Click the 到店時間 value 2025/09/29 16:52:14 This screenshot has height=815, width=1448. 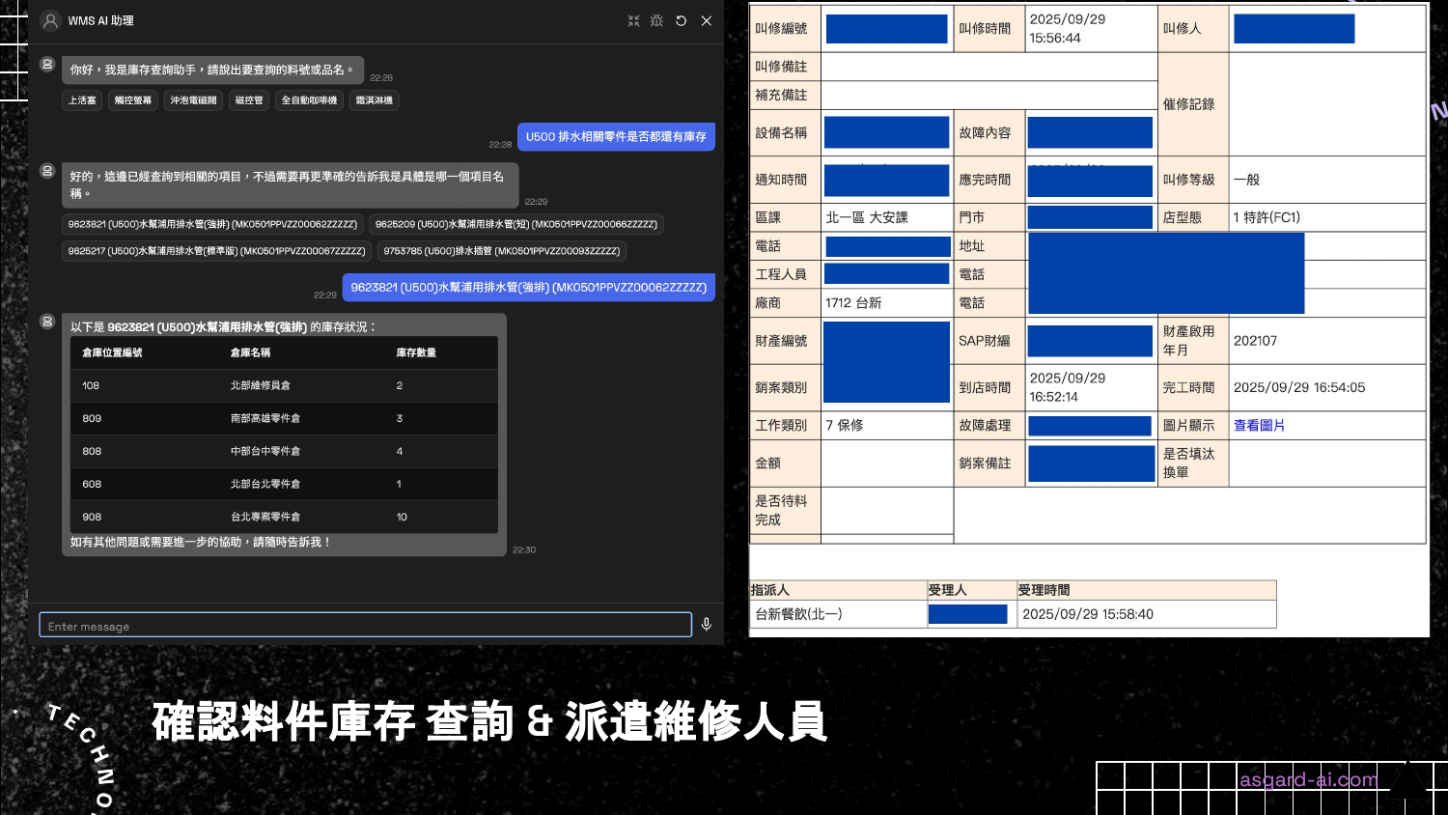tap(1067, 387)
